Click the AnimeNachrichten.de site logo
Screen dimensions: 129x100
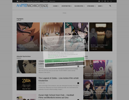point(32,6)
